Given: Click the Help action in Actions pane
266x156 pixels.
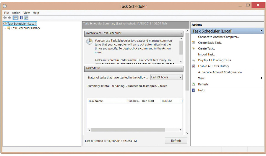Looking at the screenshot, I should click(201, 90).
